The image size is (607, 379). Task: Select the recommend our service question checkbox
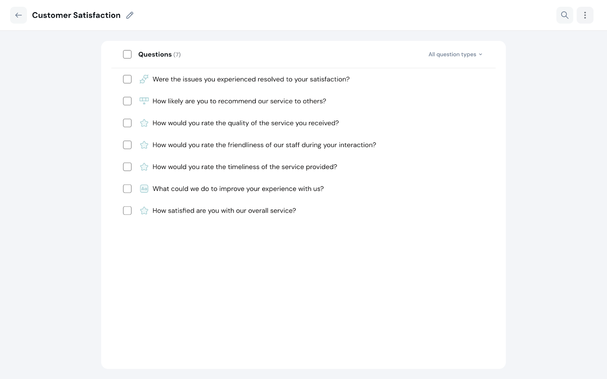127,101
